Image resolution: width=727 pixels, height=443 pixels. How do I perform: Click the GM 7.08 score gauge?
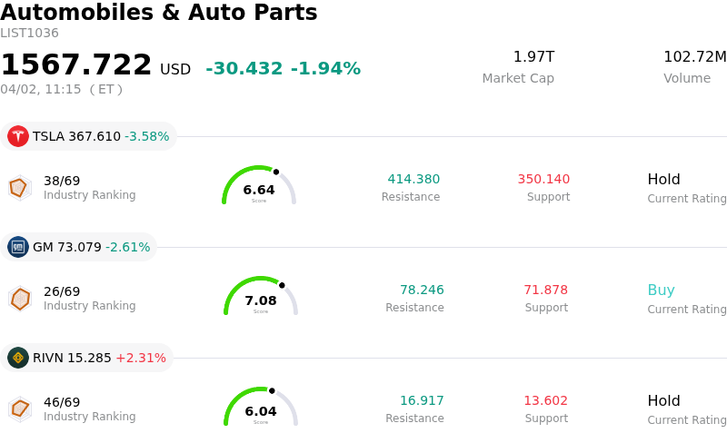(x=261, y=297)
